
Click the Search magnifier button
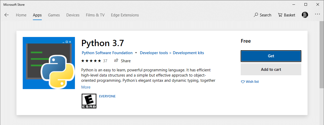pyautogui.click(x=262, y=15)
